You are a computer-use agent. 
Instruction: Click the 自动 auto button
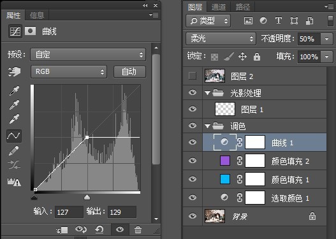pos(129,72)
